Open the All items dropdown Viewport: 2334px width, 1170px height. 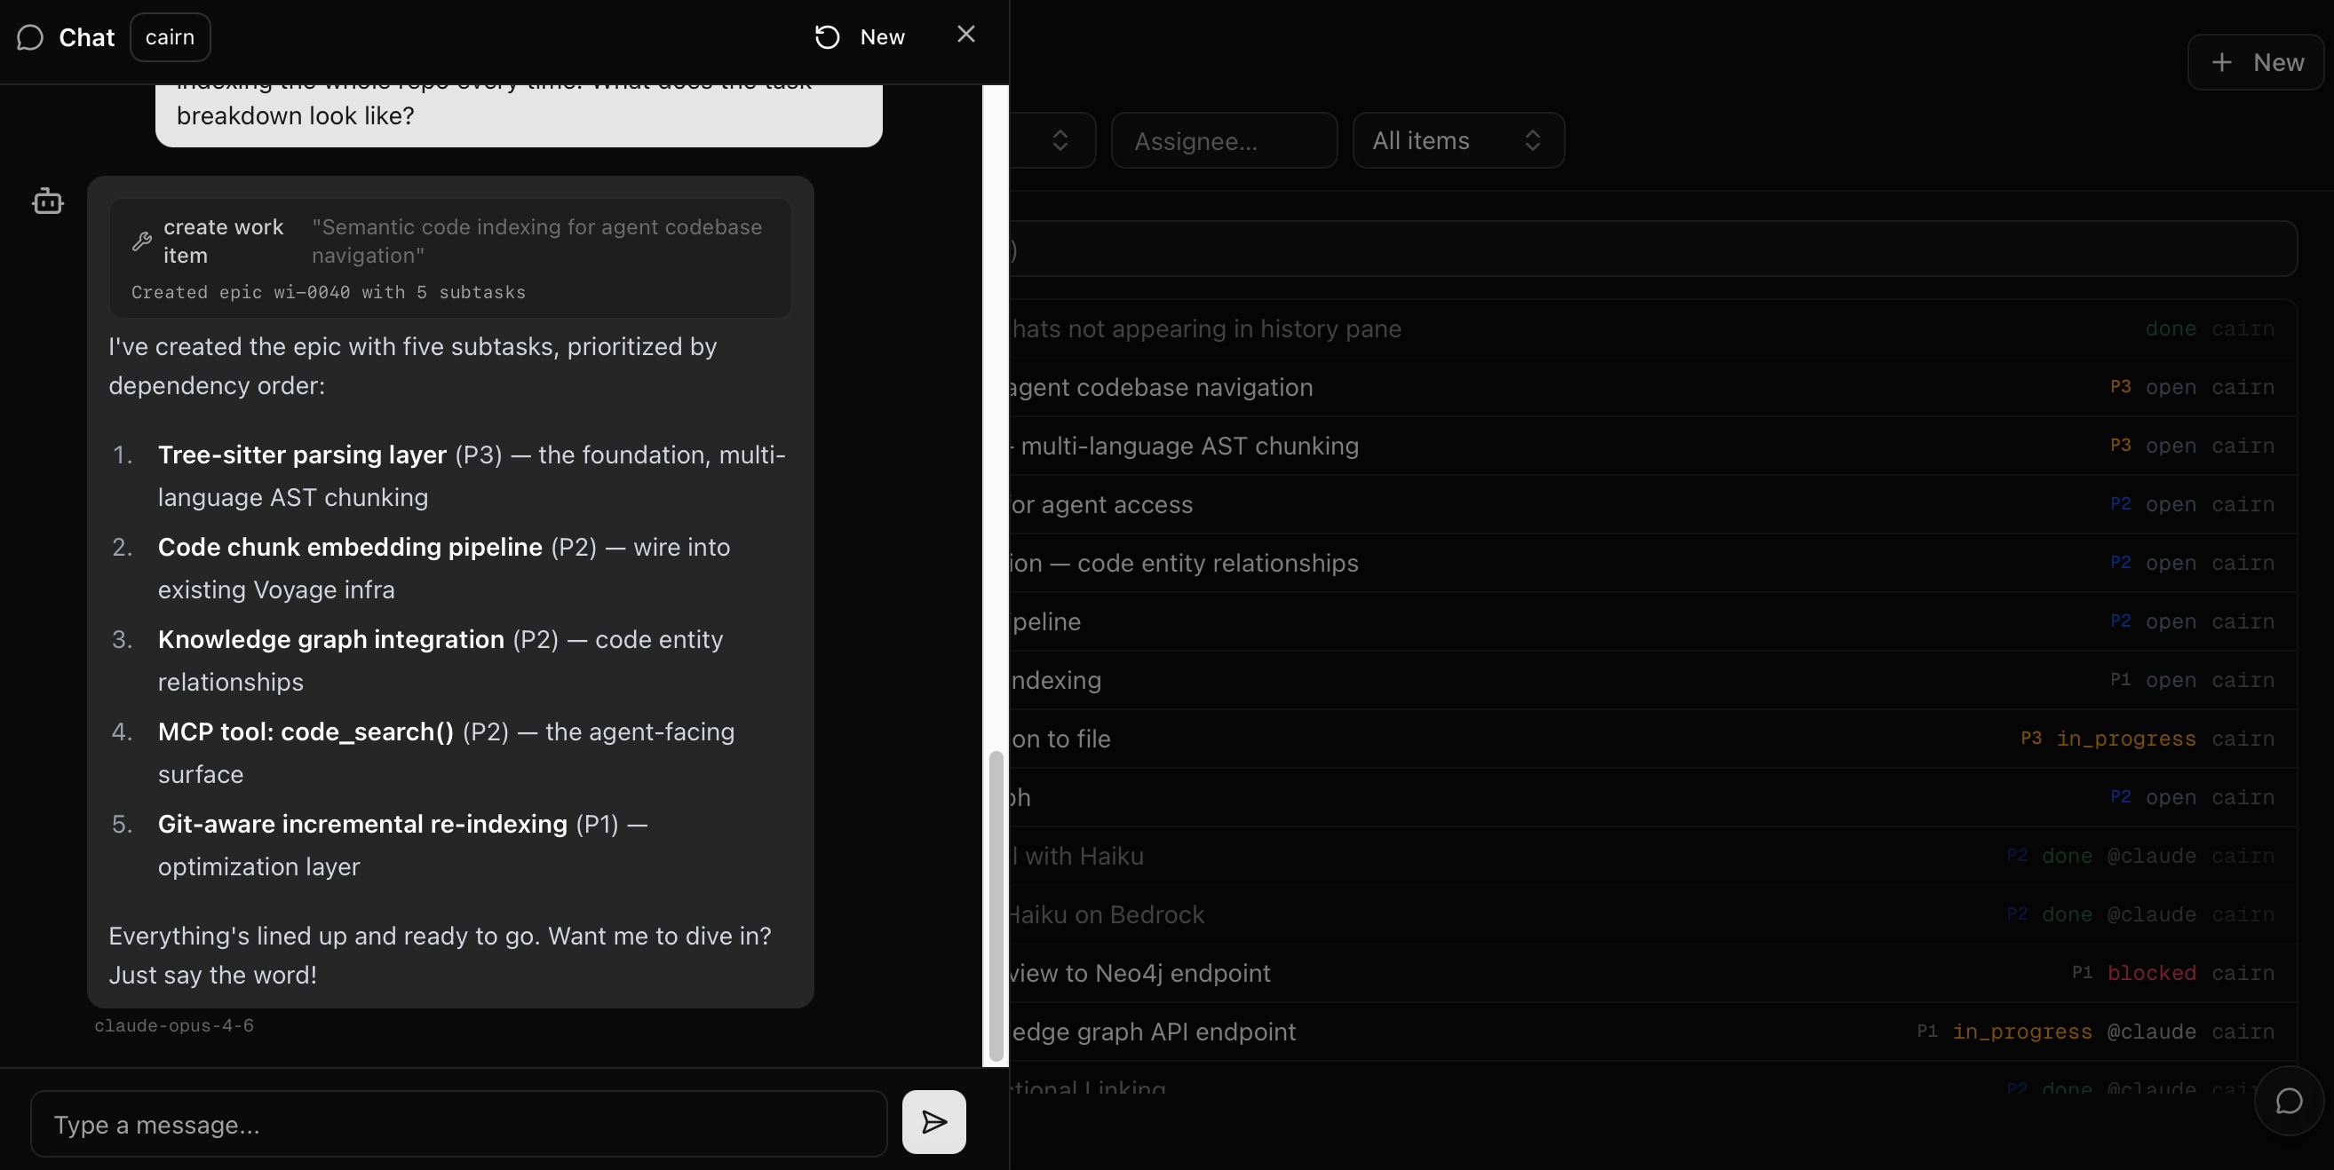pos(1458,140)
